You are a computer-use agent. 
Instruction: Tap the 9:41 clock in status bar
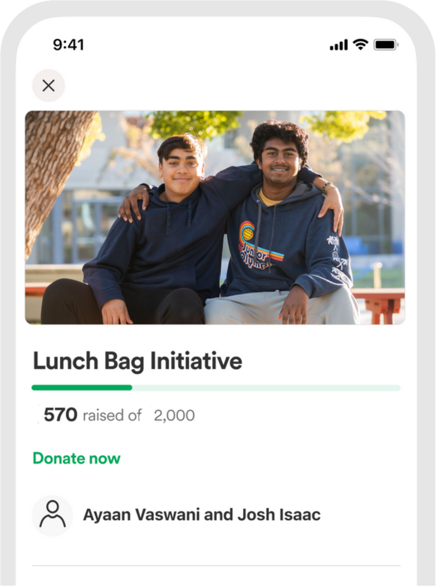(68, 45)
